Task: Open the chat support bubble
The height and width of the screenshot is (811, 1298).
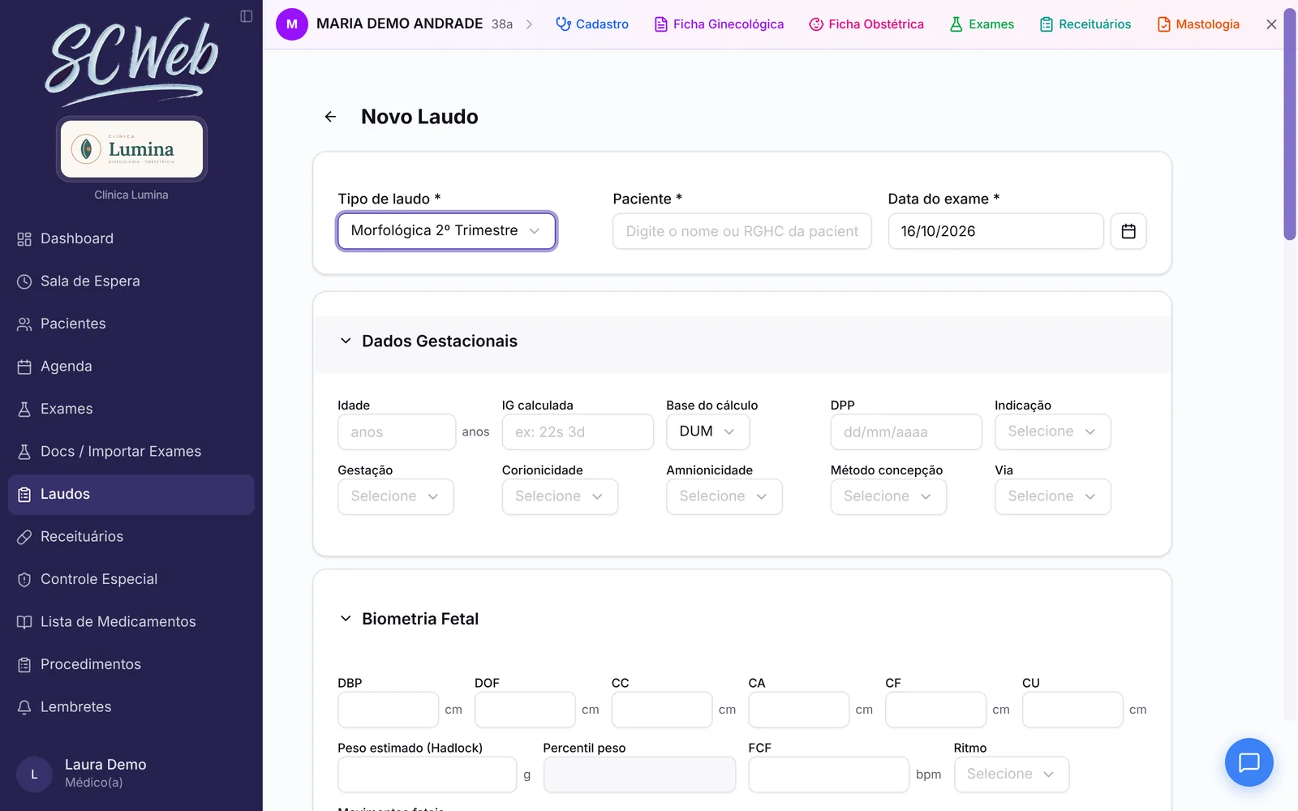Action: [1249, 762]
